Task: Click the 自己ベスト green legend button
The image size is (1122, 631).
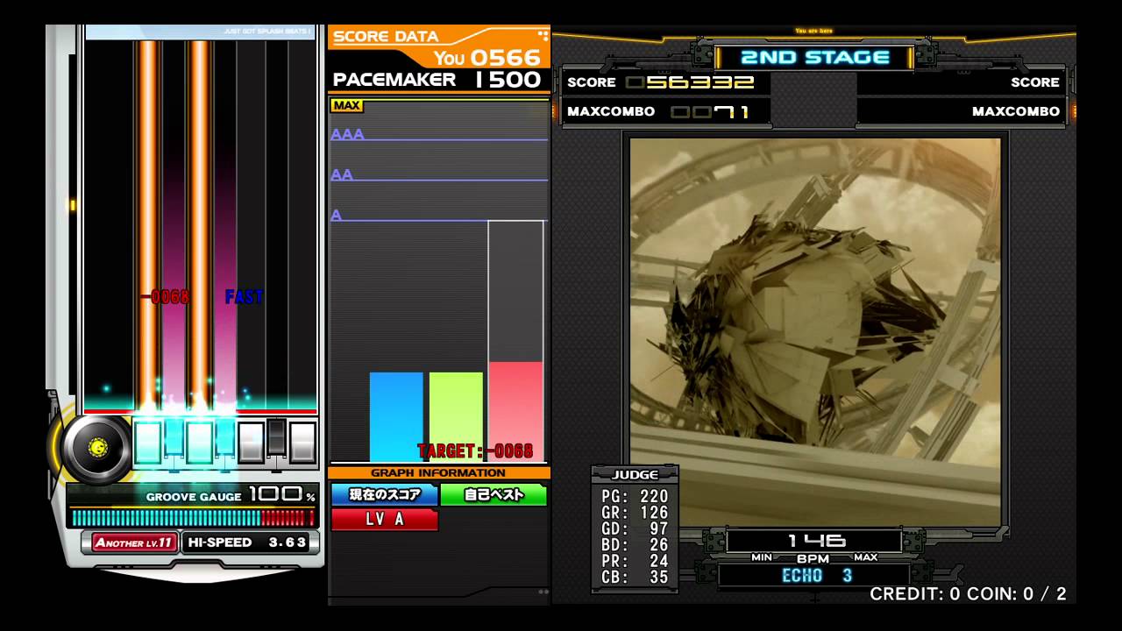Action: (494, 494)
